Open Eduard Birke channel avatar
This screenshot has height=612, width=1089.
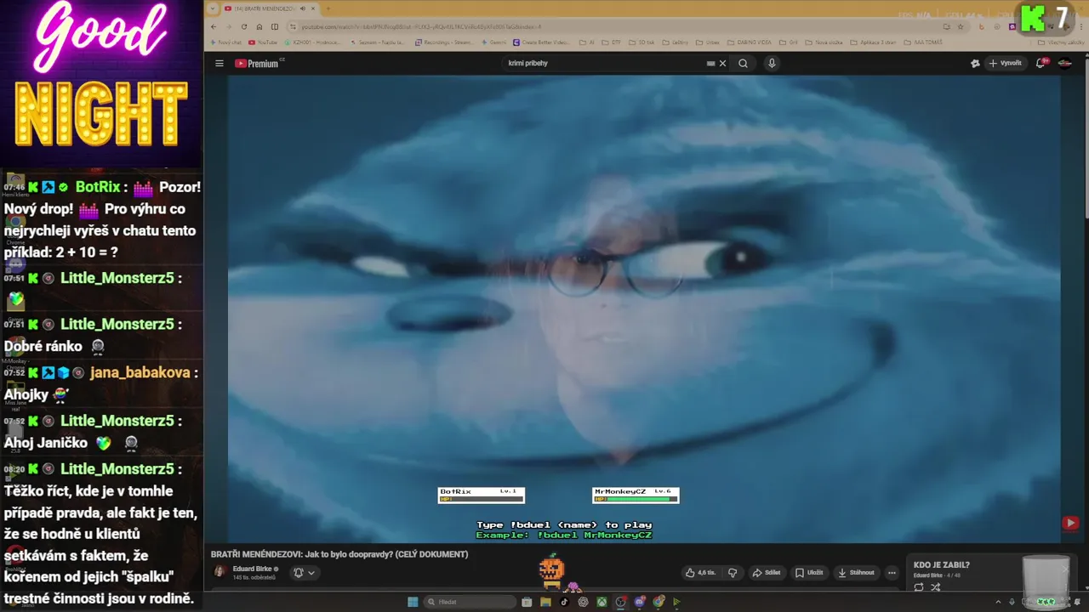click(x=220, y=572)
